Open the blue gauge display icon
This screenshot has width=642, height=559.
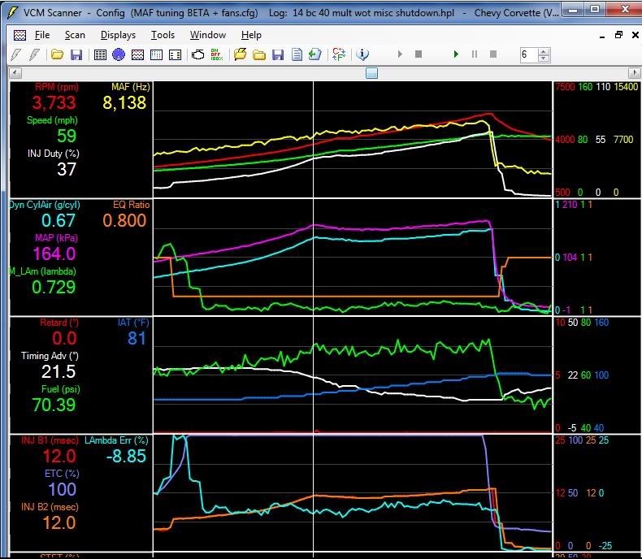pos(119,54)
